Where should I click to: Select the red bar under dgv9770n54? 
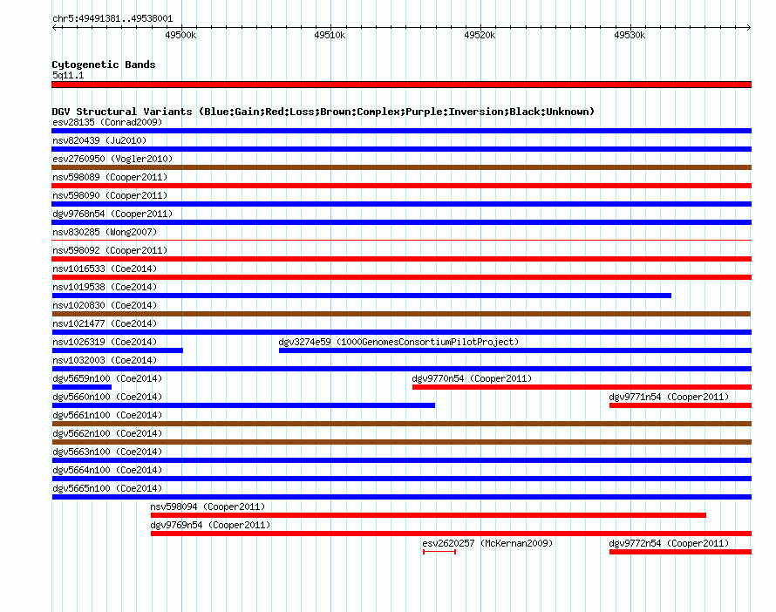582,387
